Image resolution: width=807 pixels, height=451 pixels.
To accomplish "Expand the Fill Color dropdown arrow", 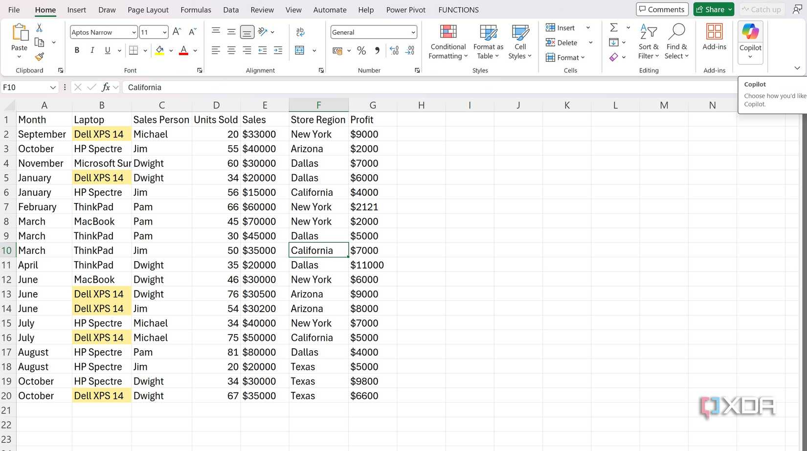I will point(171,50).
